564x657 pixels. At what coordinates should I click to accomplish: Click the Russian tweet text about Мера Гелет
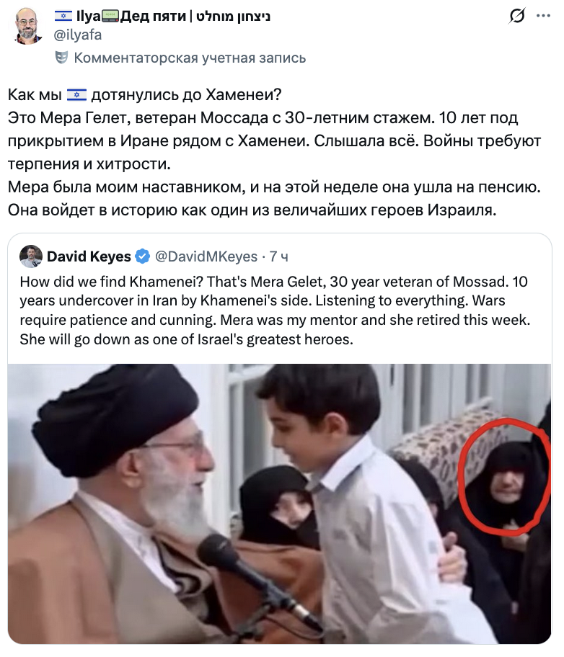tap(275, 153)
